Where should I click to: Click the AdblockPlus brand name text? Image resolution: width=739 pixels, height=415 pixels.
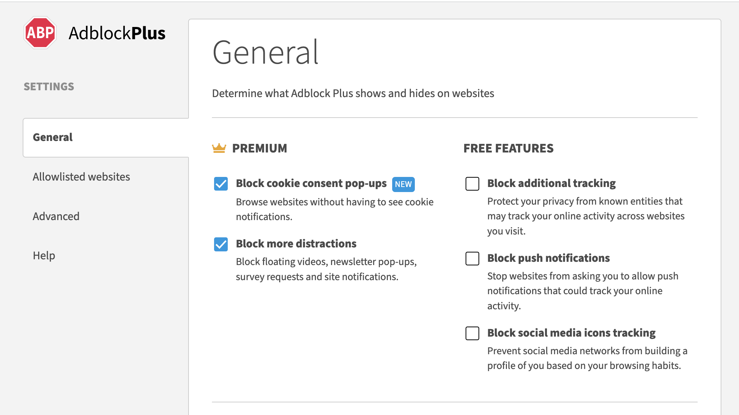coord(117,33)
